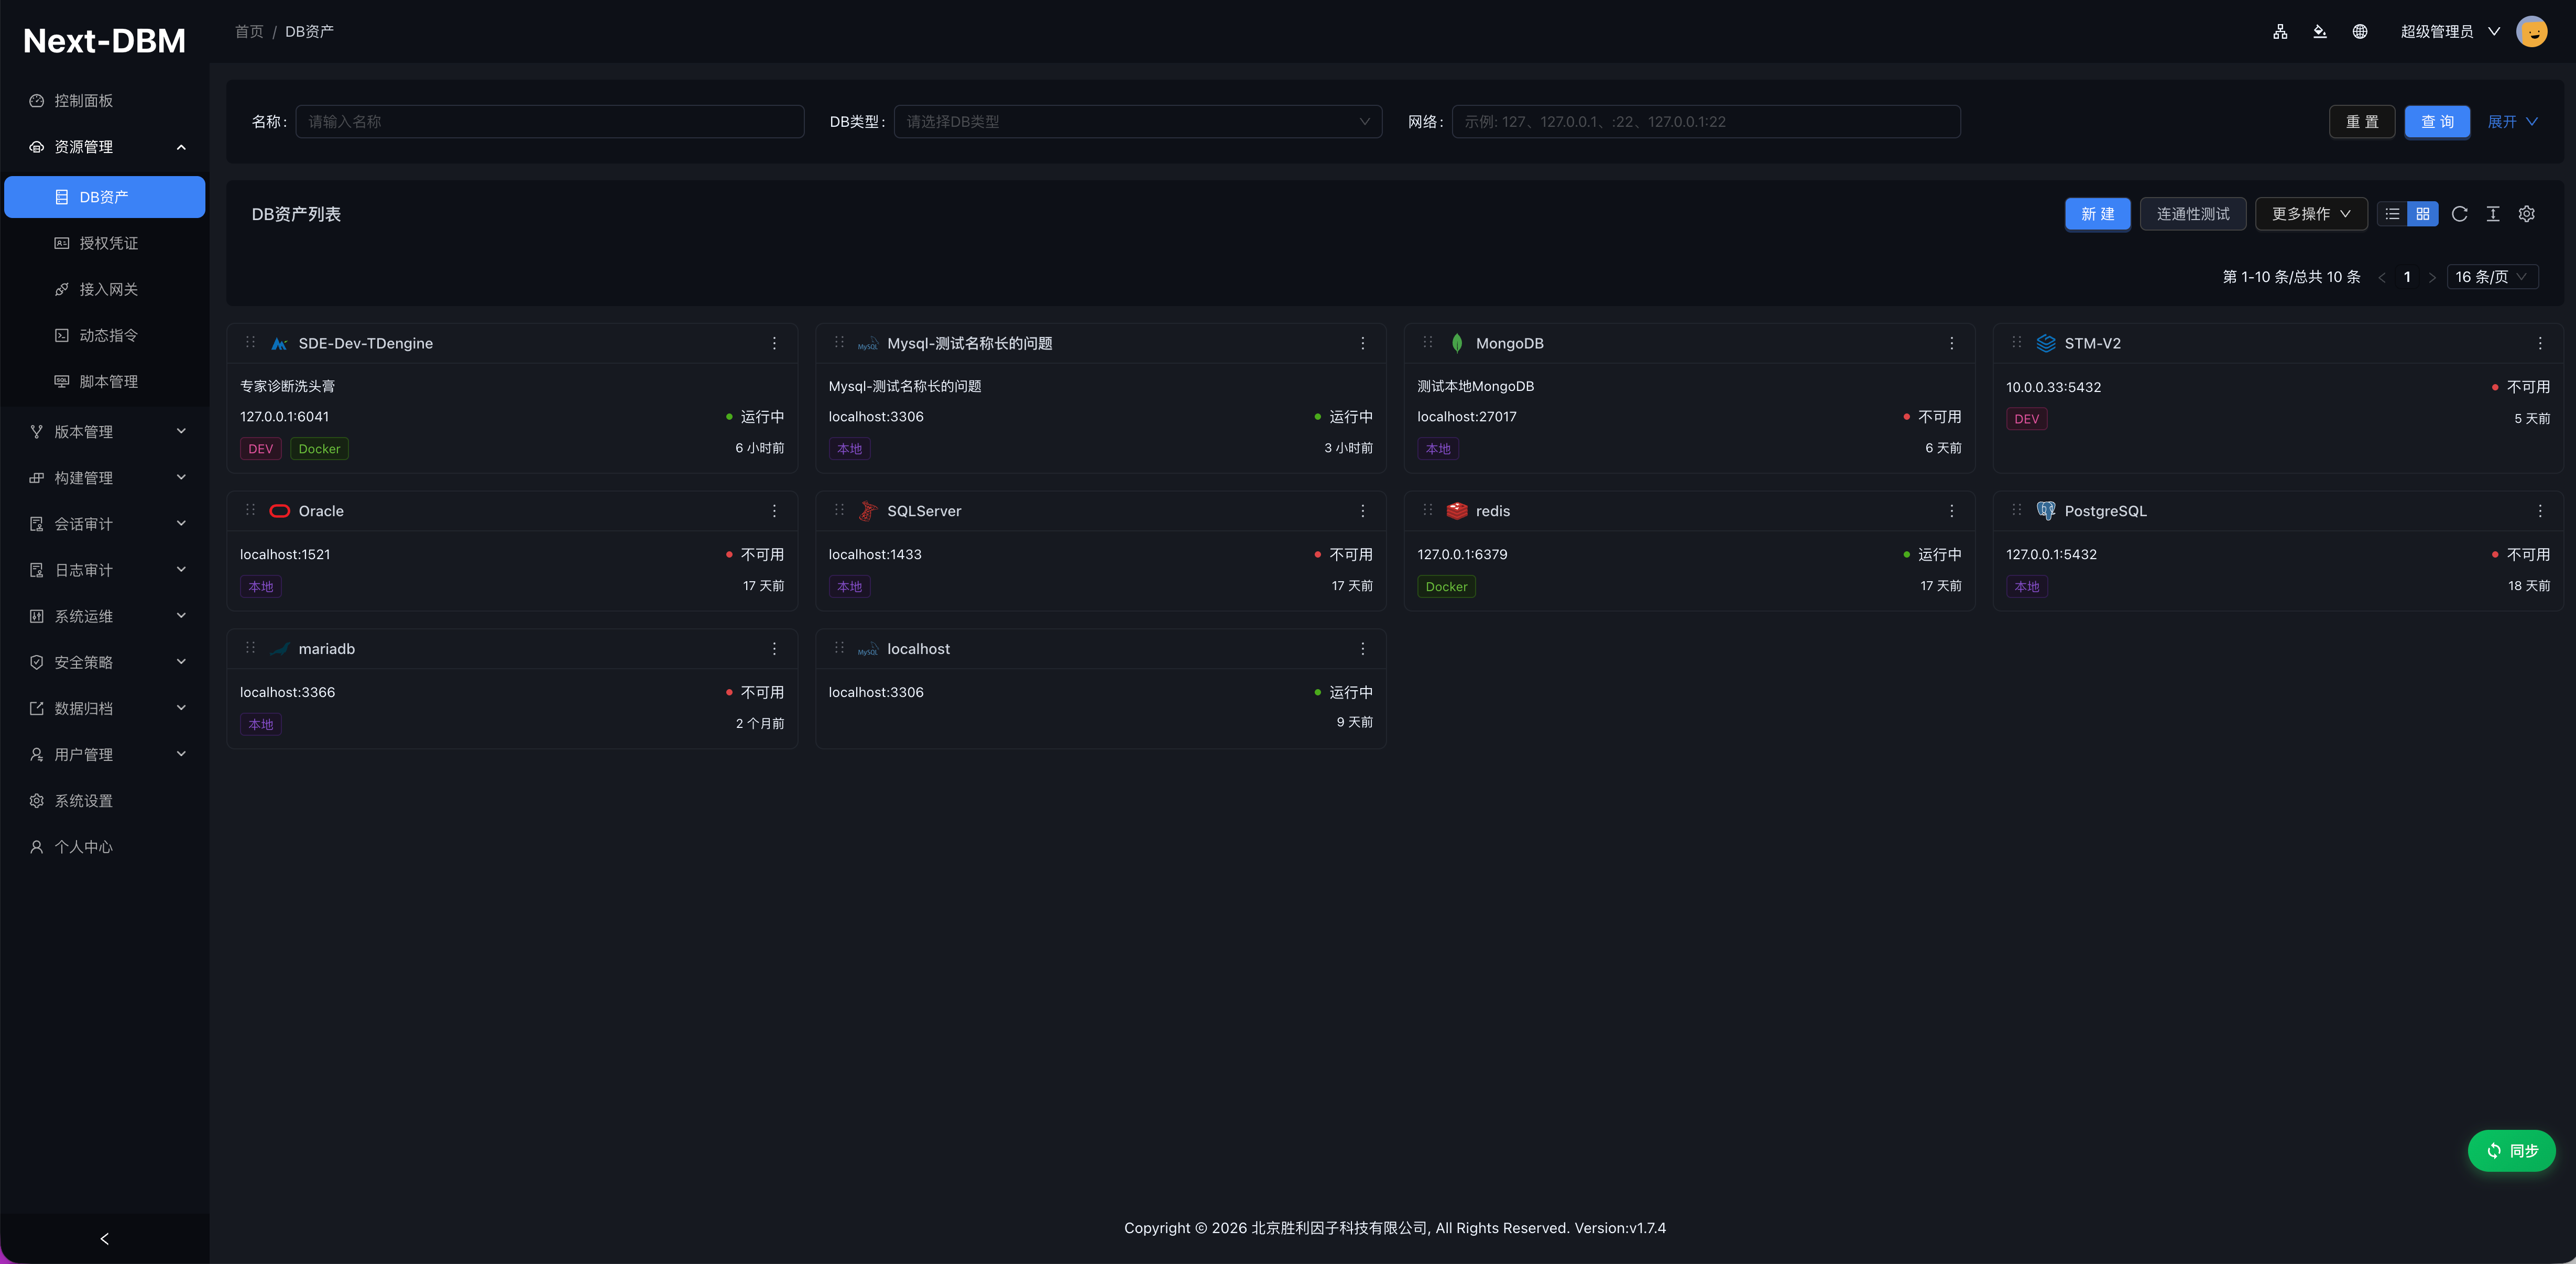Switch to list view layout
2576x1264 pixels.
pos(2392,214)
